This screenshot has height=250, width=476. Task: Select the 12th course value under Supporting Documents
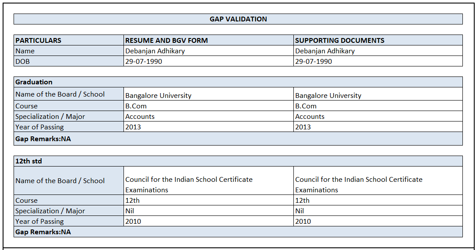pos(302,200)
